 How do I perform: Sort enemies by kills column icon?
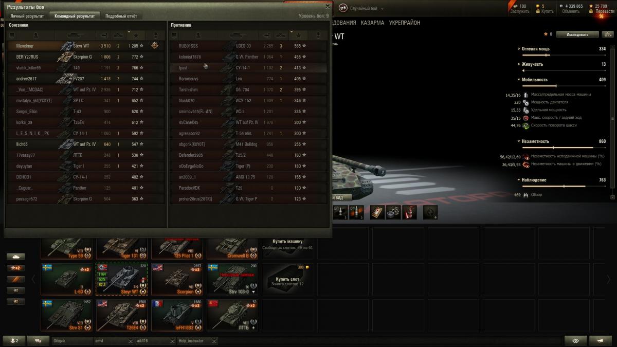coord(281,35)
